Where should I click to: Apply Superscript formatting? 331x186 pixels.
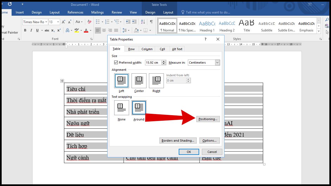(59, 30)
